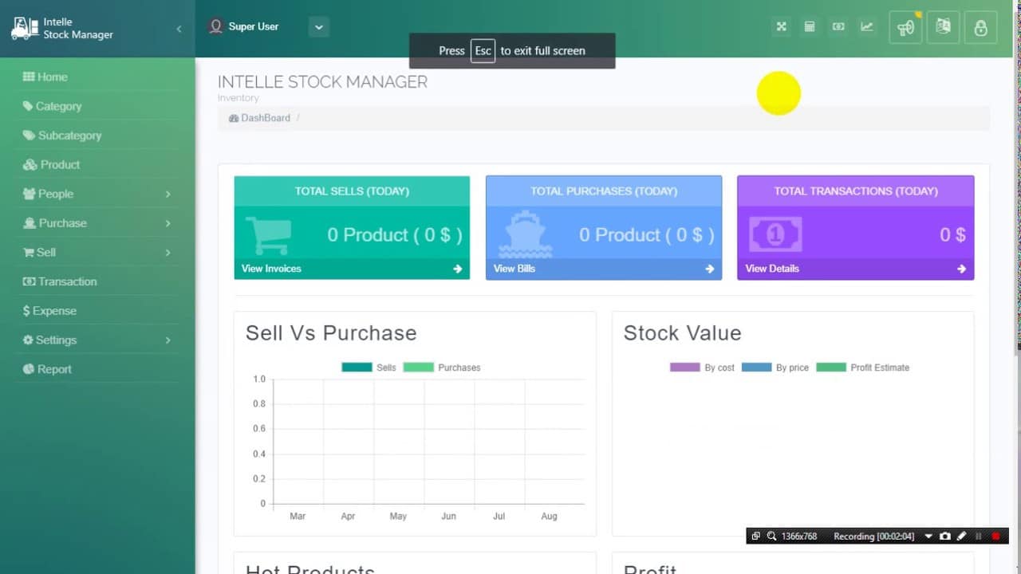Open the calculator icon in top bar

pos(810,27)
